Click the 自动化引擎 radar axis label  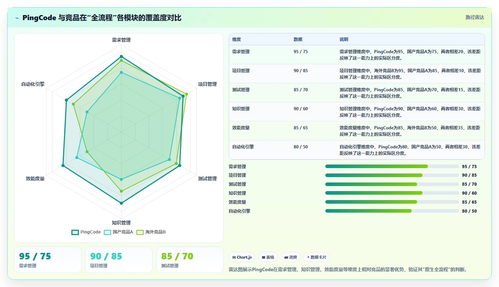pos(33,84)
